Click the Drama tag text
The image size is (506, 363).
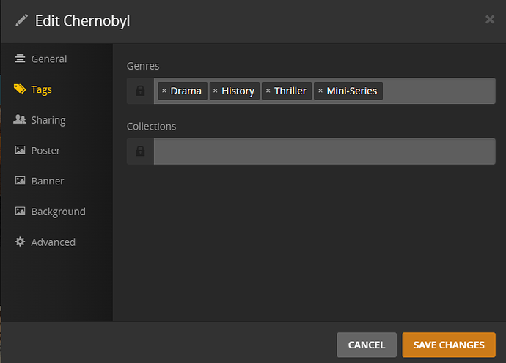click(x=186, y=91)
